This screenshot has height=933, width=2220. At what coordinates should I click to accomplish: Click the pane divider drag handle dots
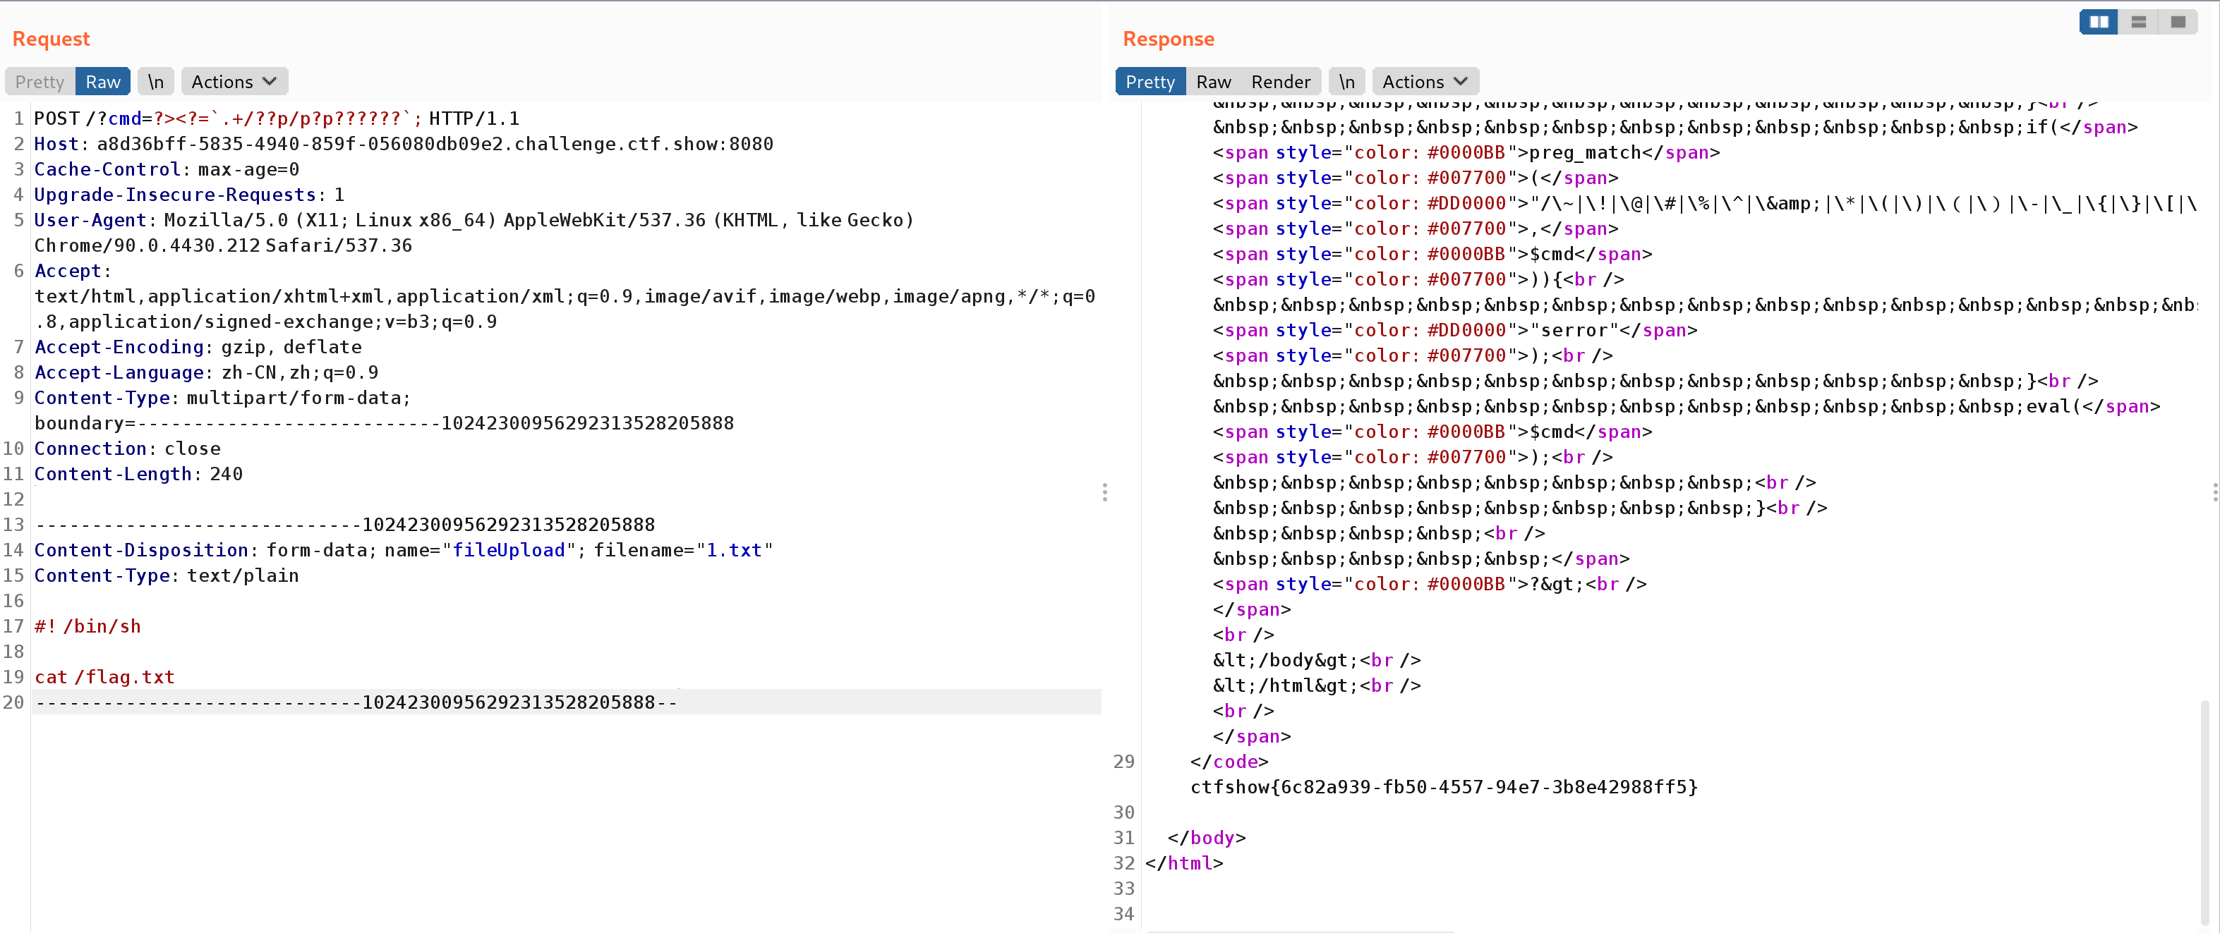tap(1105, 492)
